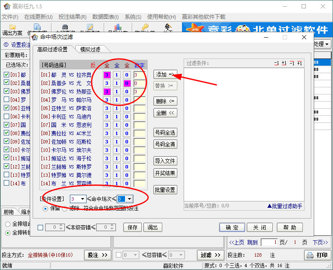Open the 数据图表(I) menu
This screenshot has height=270, width=333.
coord(105,17)
